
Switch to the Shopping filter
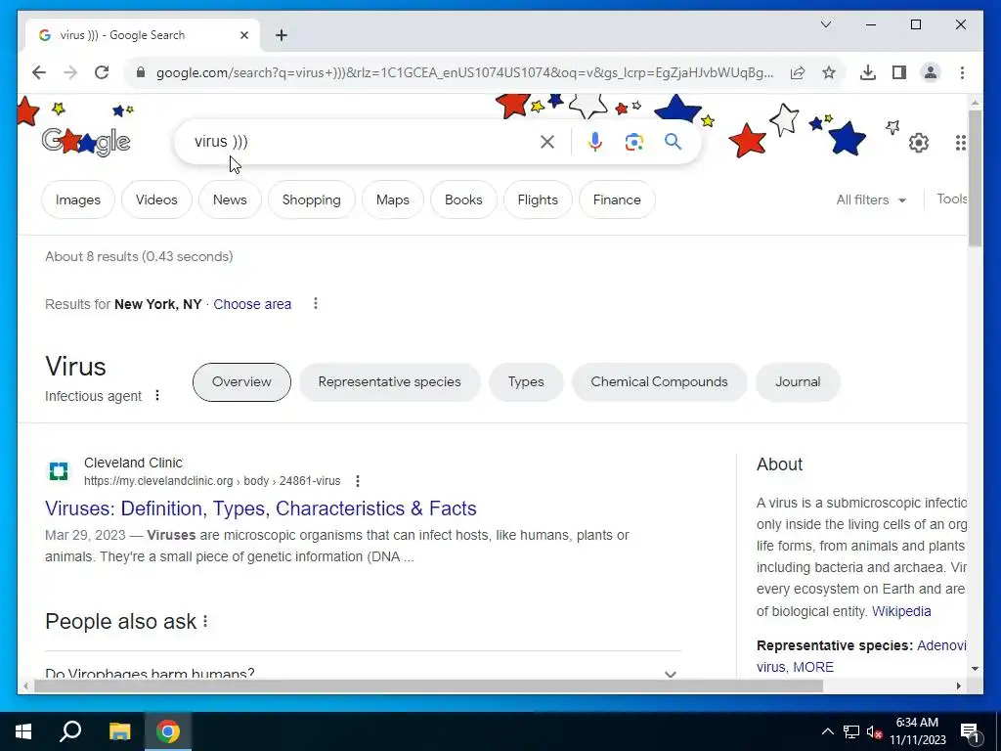pyautogui.click(x=312, y=199)
